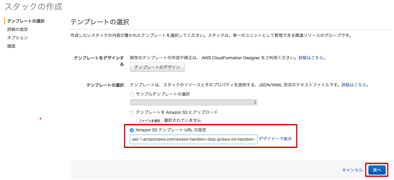Click the スタックの作成 page title

tap(33, 7)
